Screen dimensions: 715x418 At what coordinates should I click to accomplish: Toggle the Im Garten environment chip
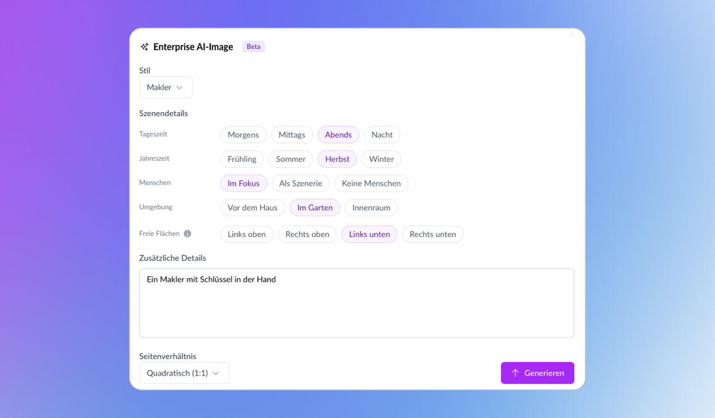(x=315, y=208)
